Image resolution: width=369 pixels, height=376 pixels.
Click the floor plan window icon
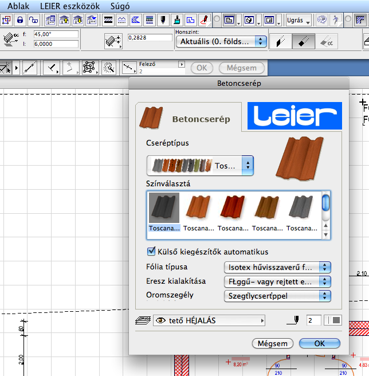pos(229,20)
